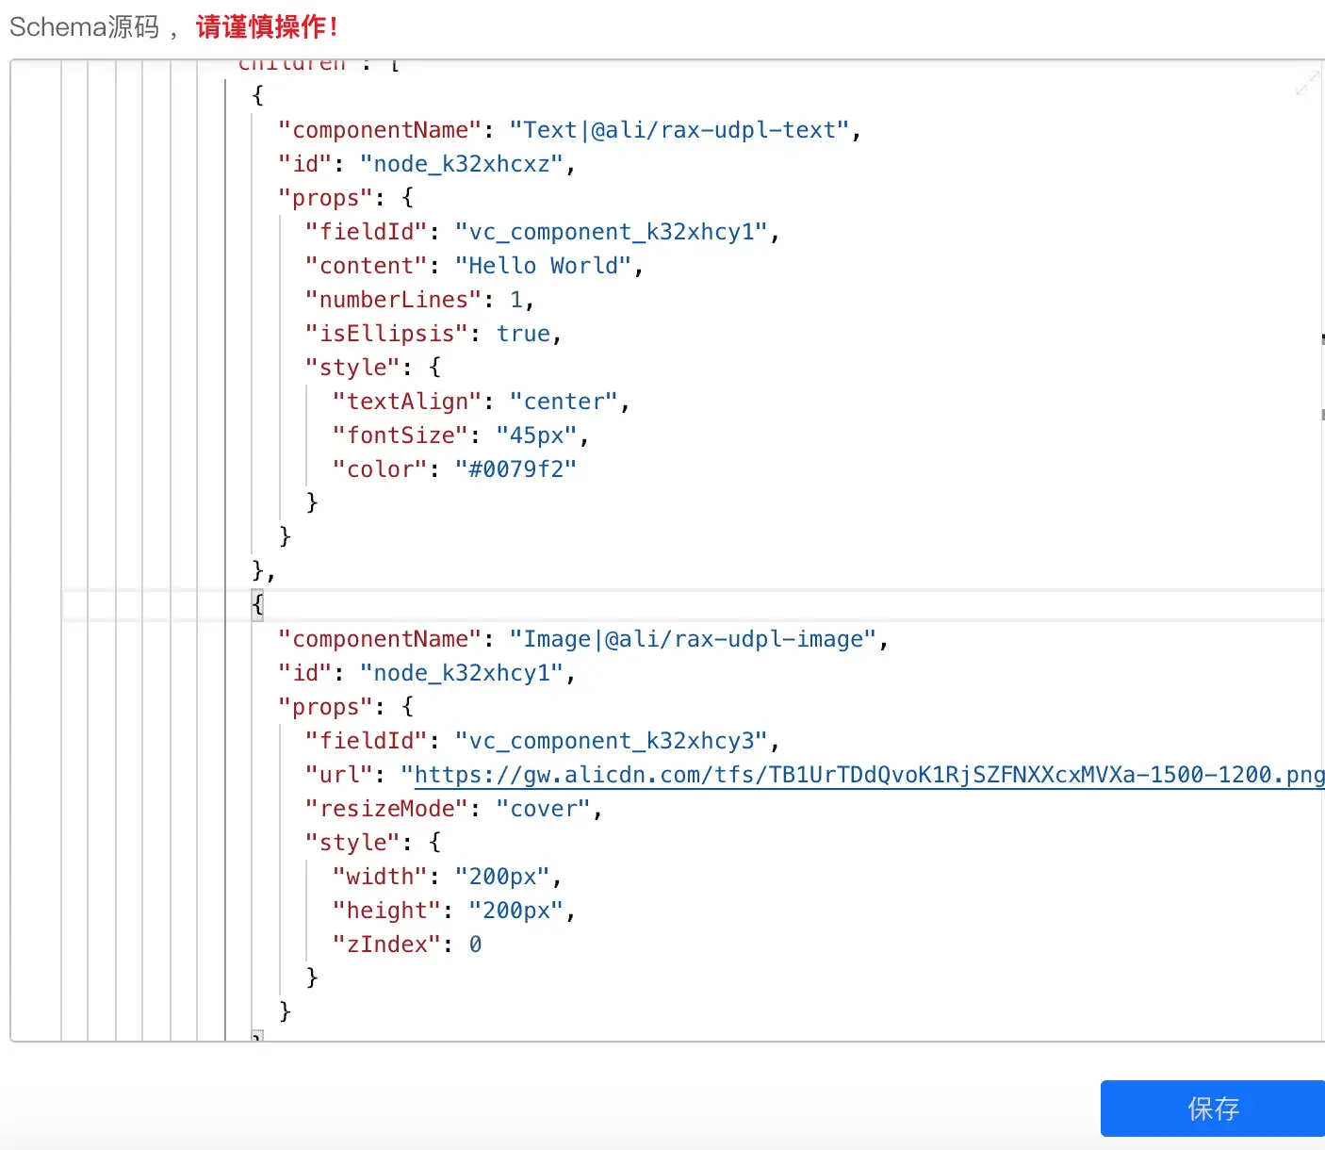This screenshot has width=1325, height=1150.
Task: Toggle fullscreen icon at editor top-right corner
Action: pos(1307,84)
